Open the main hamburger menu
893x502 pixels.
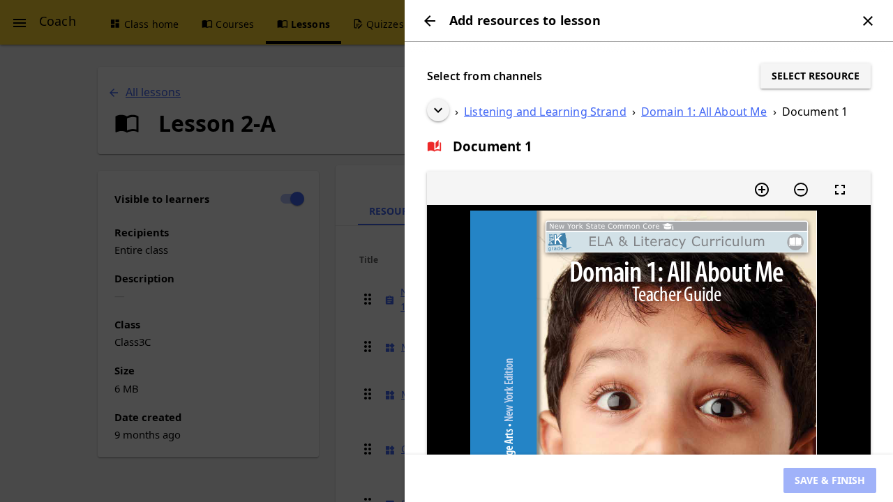pyautogui.click(x=20, y=22)
